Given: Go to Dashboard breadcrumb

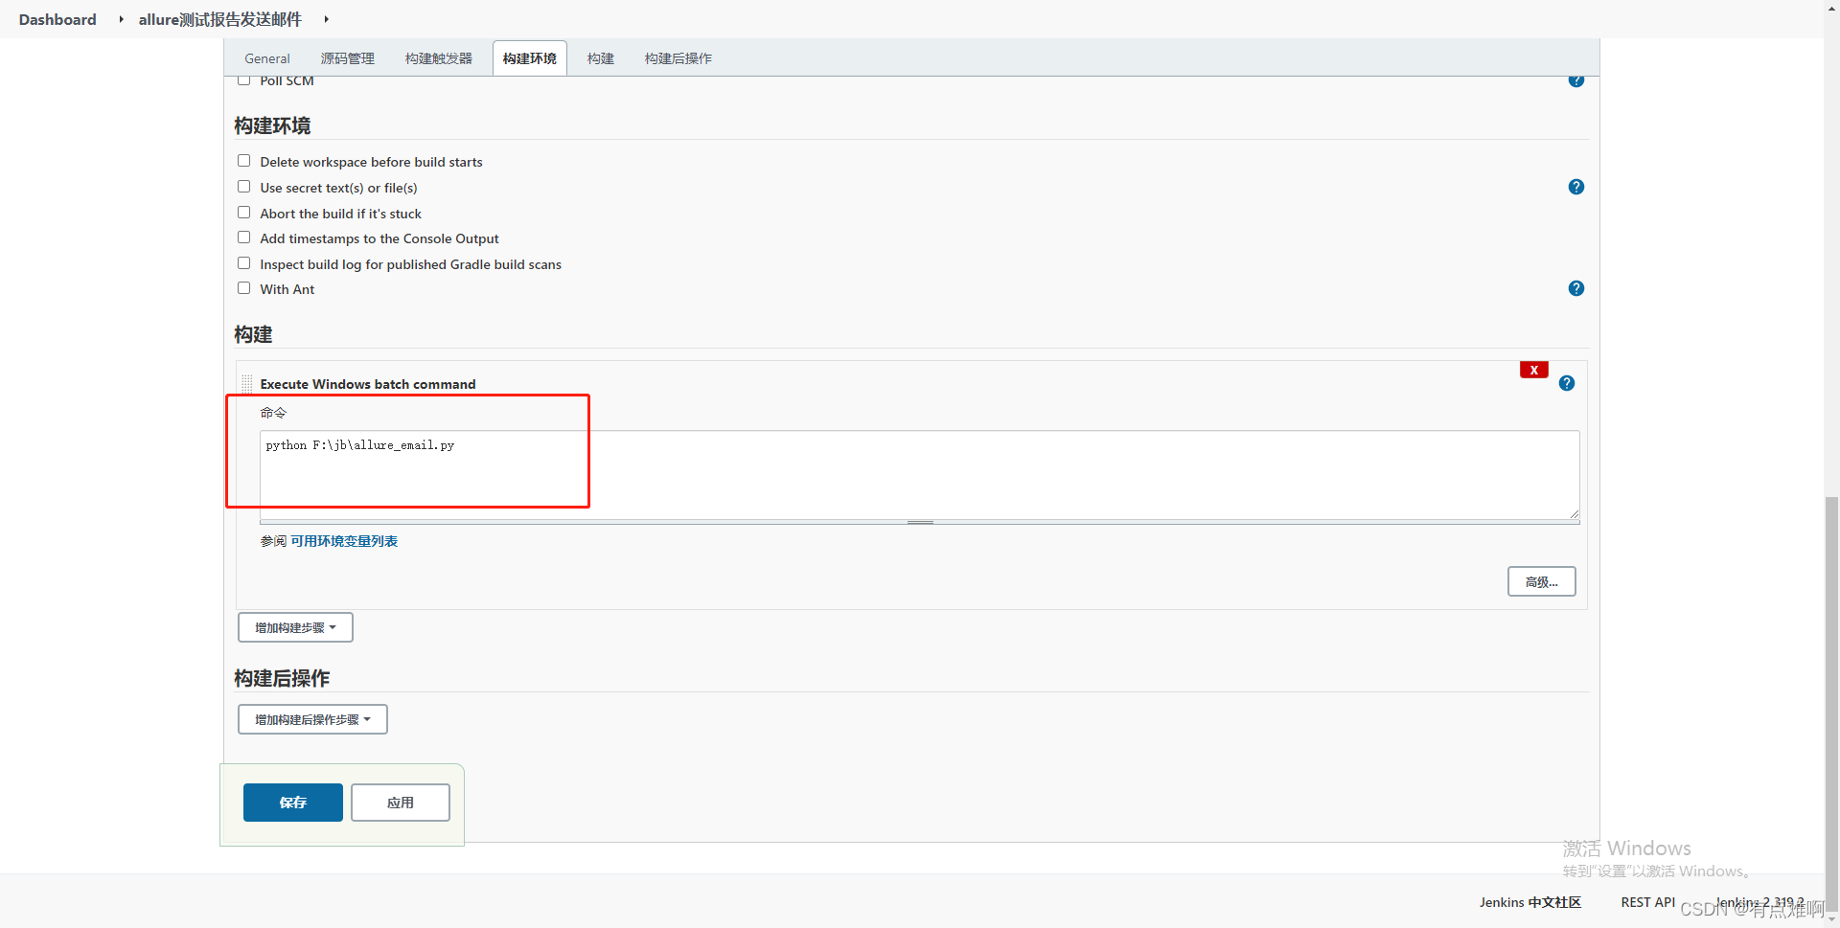Looking at the screenshot, I should [x=57, y=19].
